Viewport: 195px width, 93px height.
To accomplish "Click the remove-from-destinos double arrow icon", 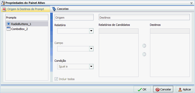I will (x=144, y=54).
